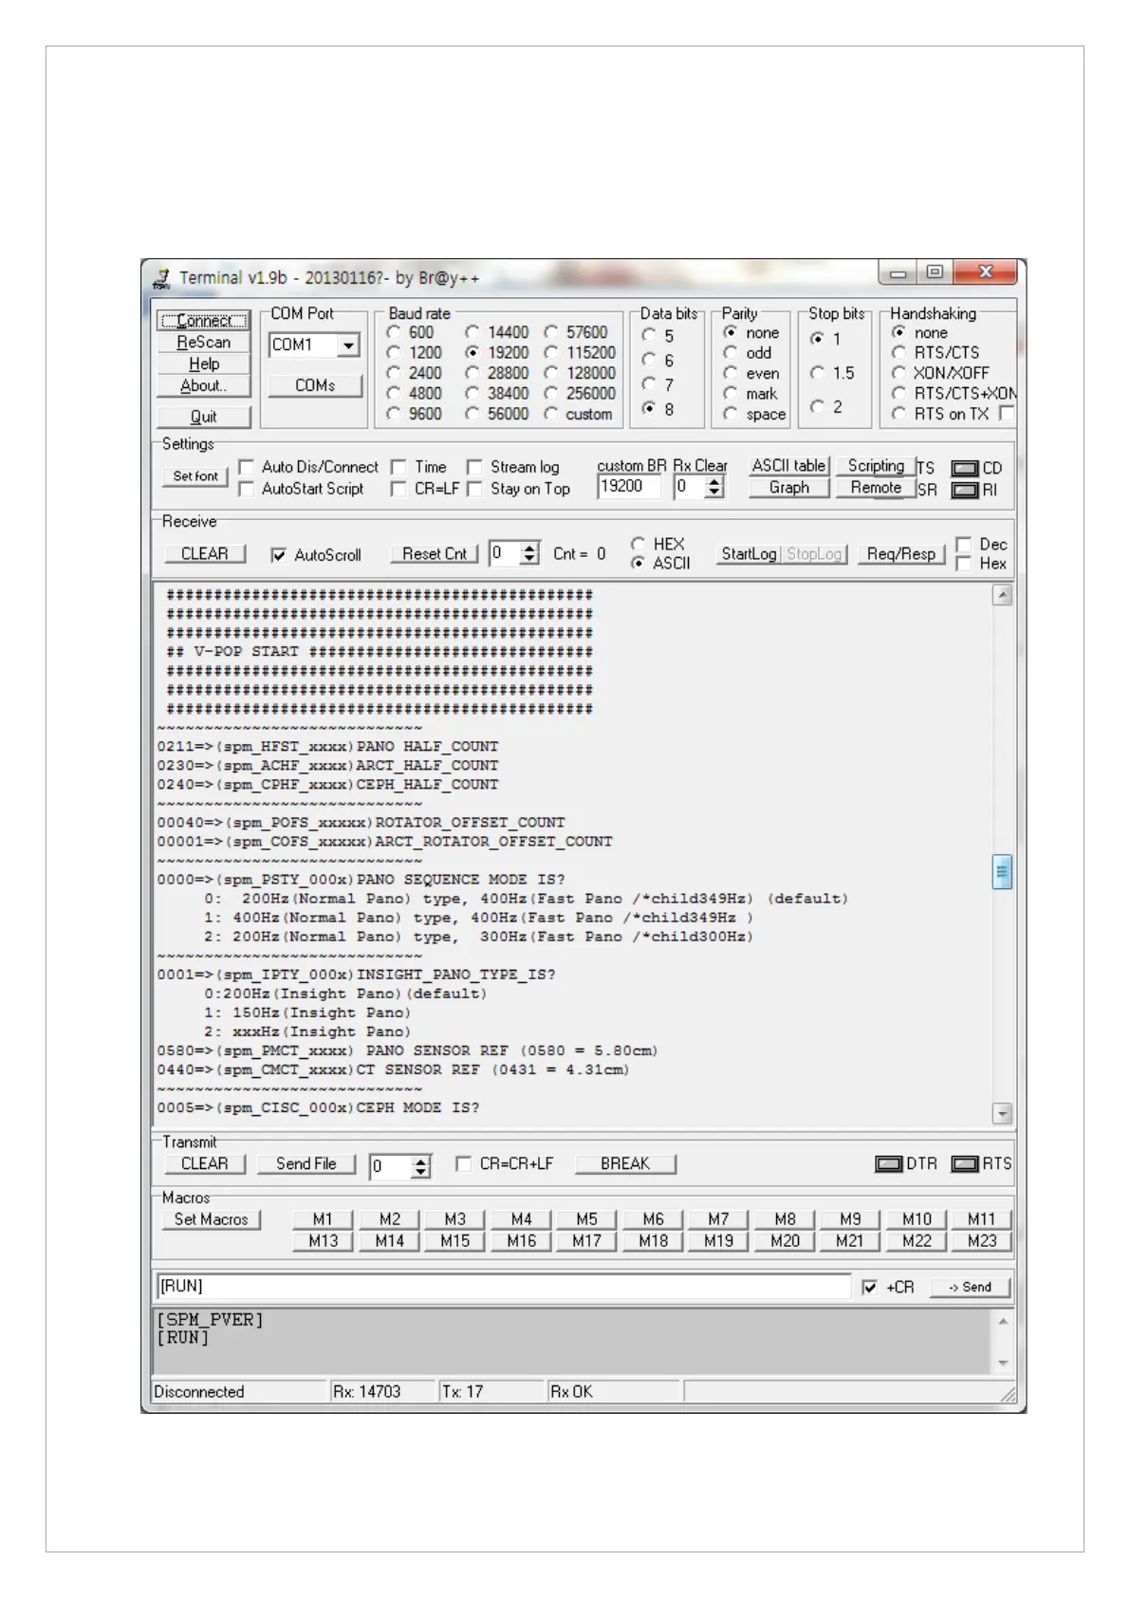The width and height of the screenshot is (1130, 1598).
Task: Send the command with -> Send
Action: pos(969,1287)
